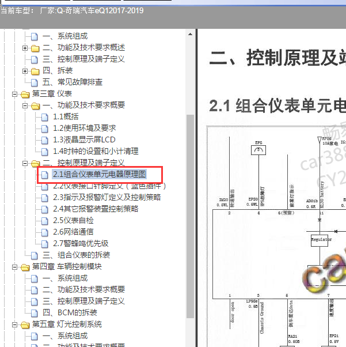Select the 第四章 车辆控制模块 folder icon
This screenshot has width=346, height=347.
pos(25,267)
